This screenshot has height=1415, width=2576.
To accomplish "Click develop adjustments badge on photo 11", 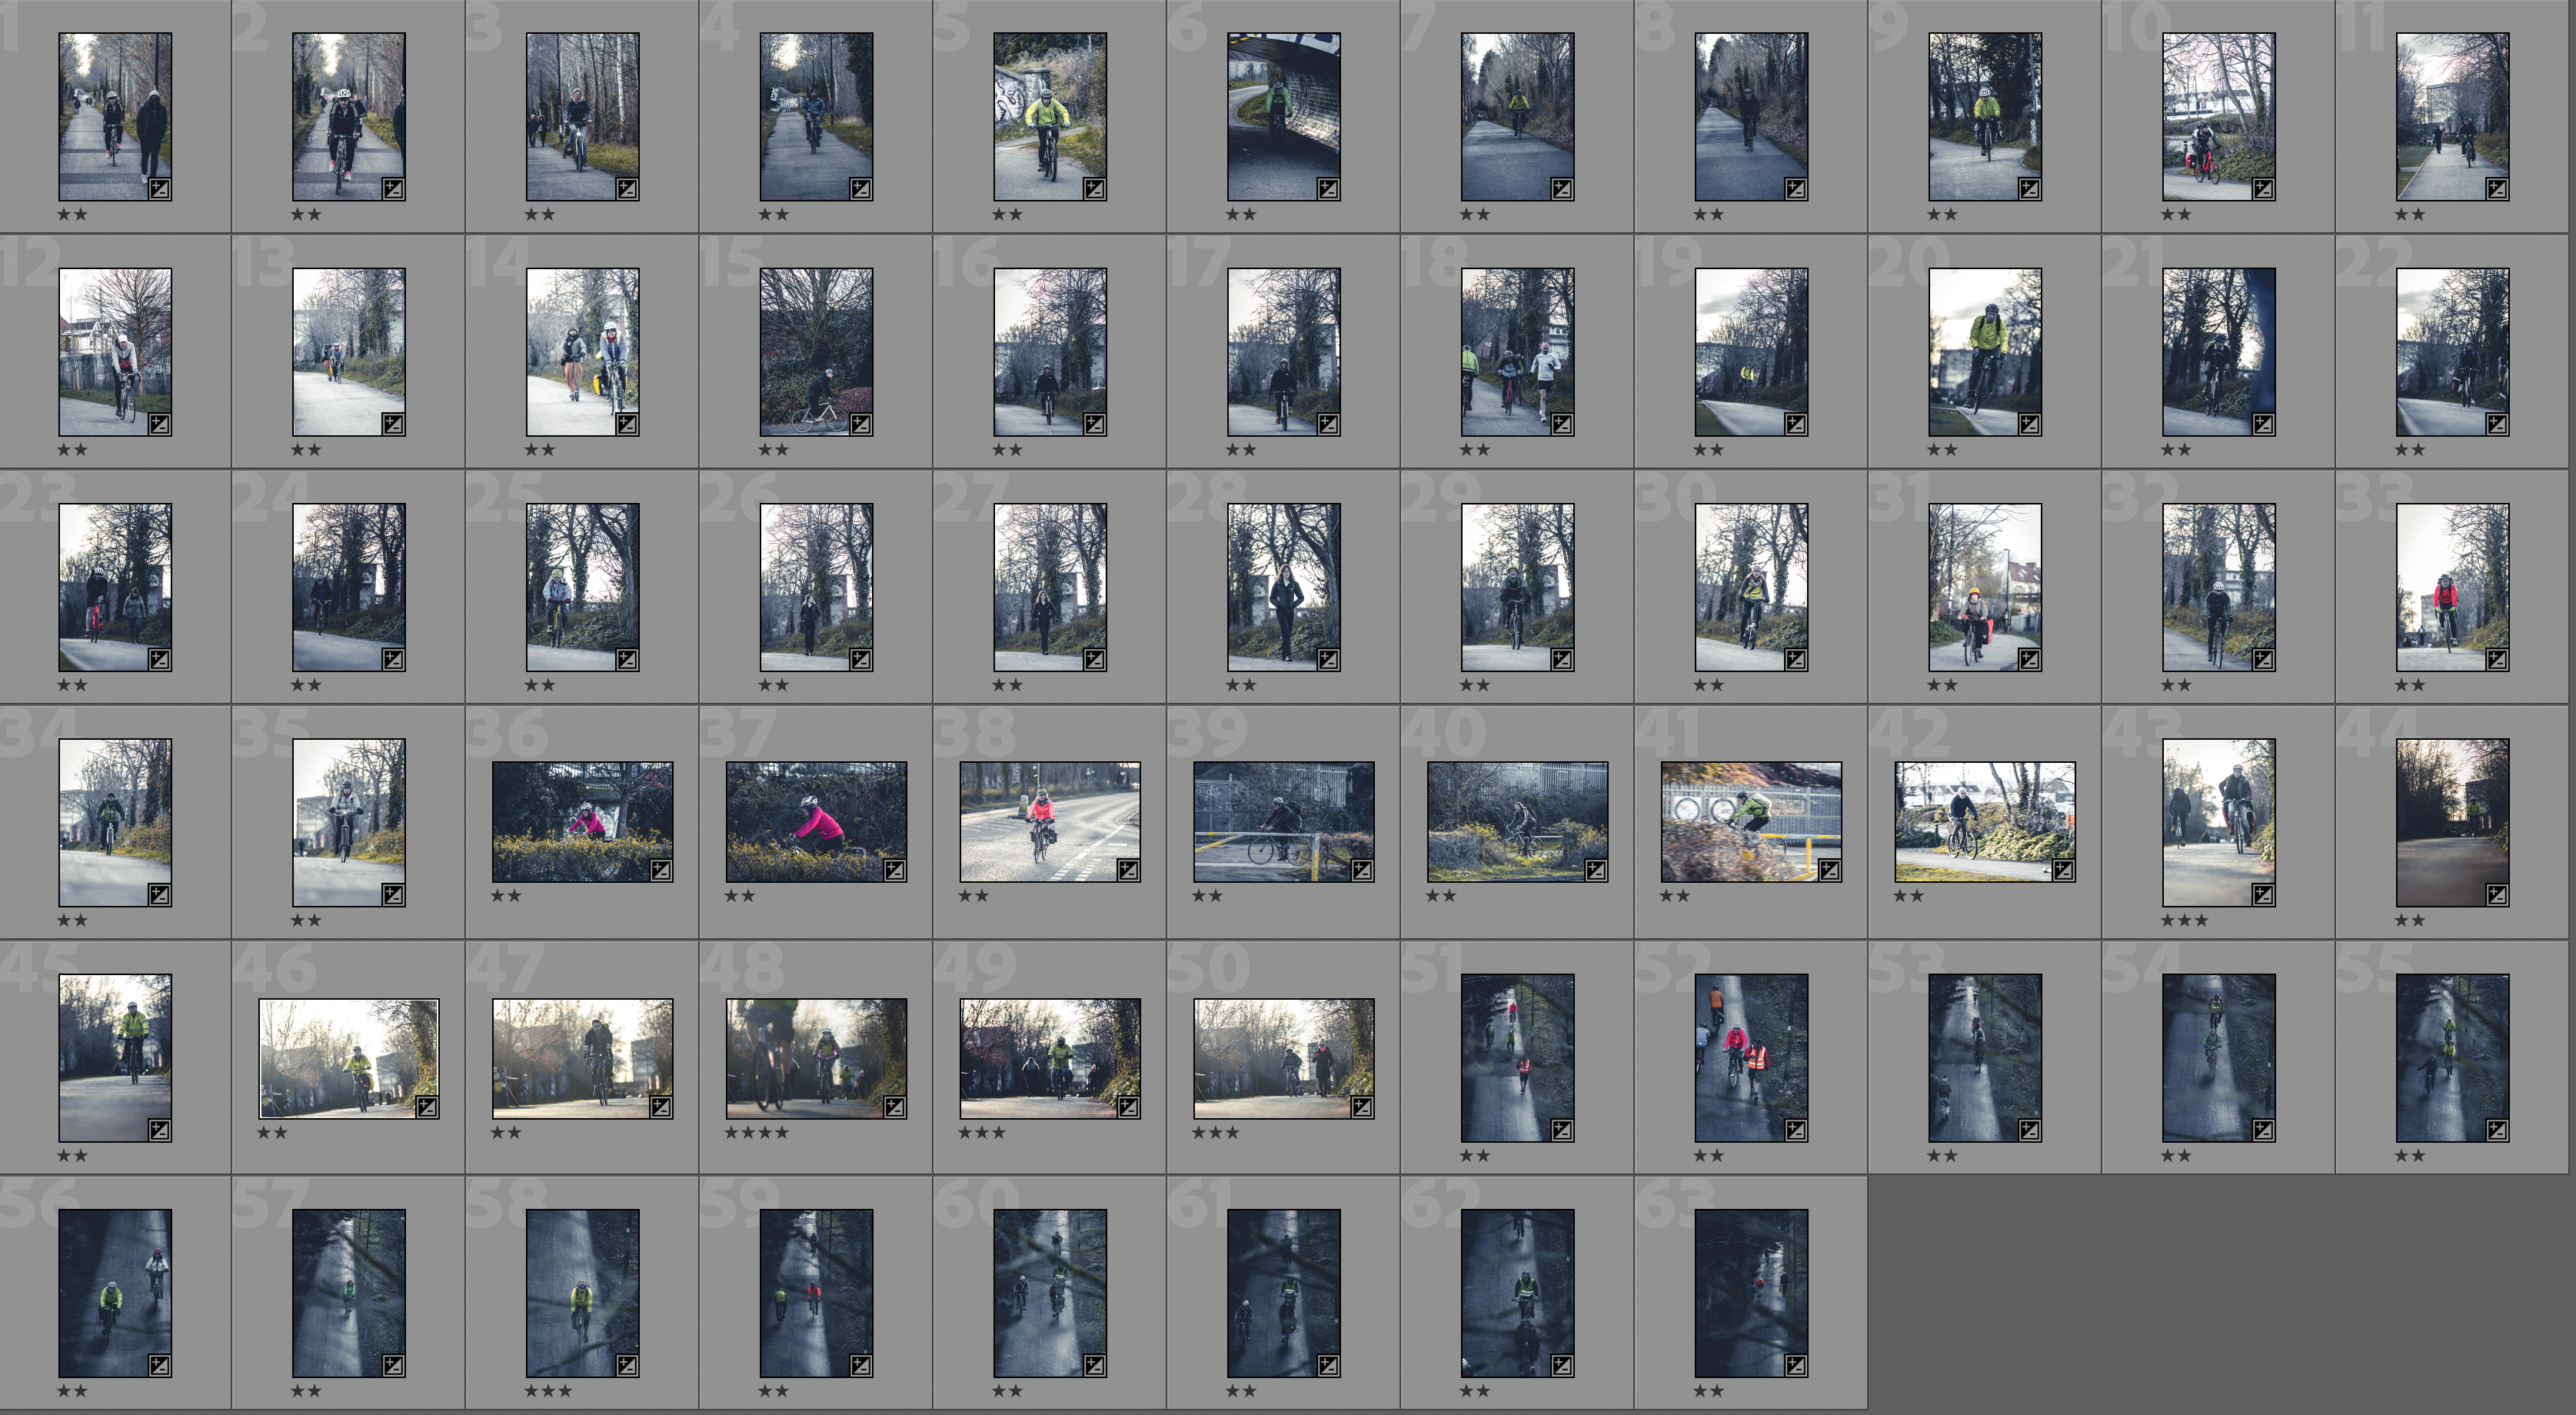I will click(2496, 188).
